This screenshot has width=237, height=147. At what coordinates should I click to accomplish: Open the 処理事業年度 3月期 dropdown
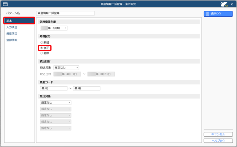pos(54,28)
